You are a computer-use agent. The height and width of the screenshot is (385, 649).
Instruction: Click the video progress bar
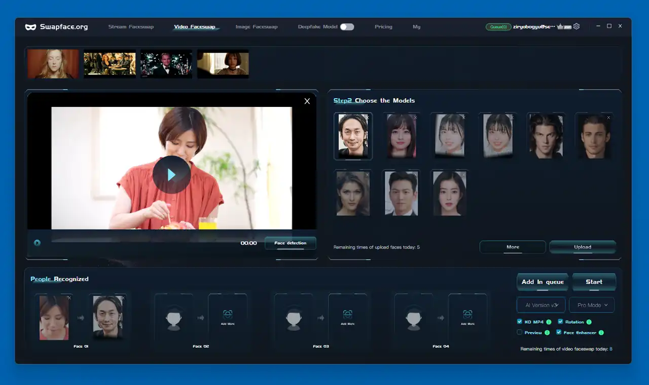[x=145, y=241]
